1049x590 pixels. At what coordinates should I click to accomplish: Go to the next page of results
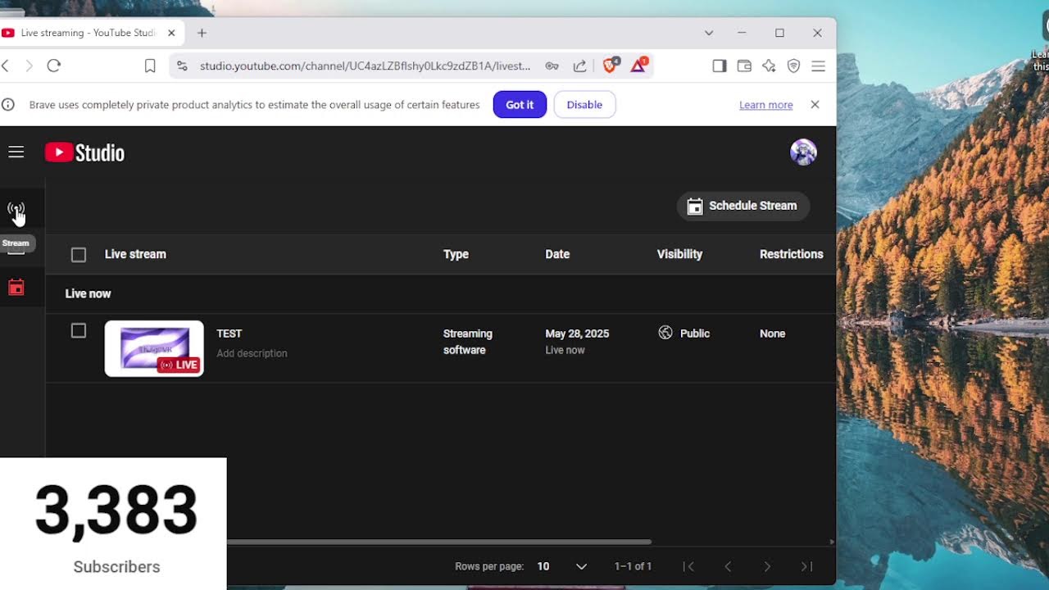tap(767, 566)
